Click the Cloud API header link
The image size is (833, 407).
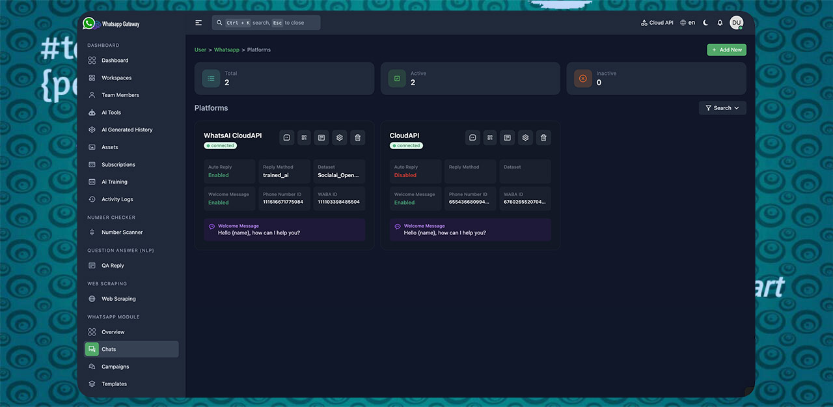tap(657, 23)
